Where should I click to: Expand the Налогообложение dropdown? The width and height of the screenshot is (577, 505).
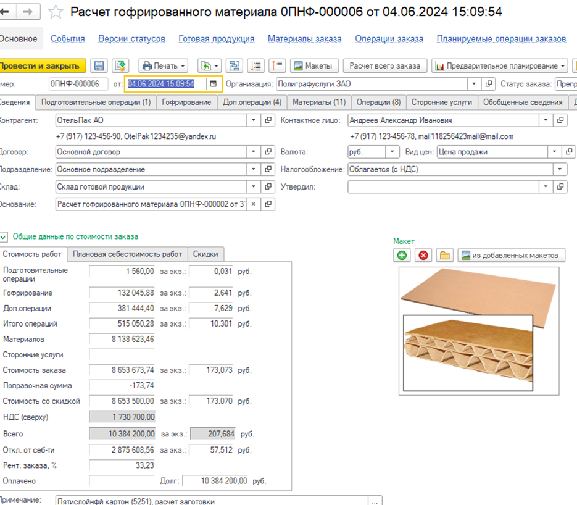tap(560, 169)
